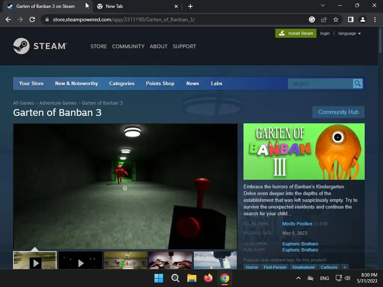Open the STORE menu
Image resolution: width=383 pixels, height=287 pixels.
click(99, 46)
